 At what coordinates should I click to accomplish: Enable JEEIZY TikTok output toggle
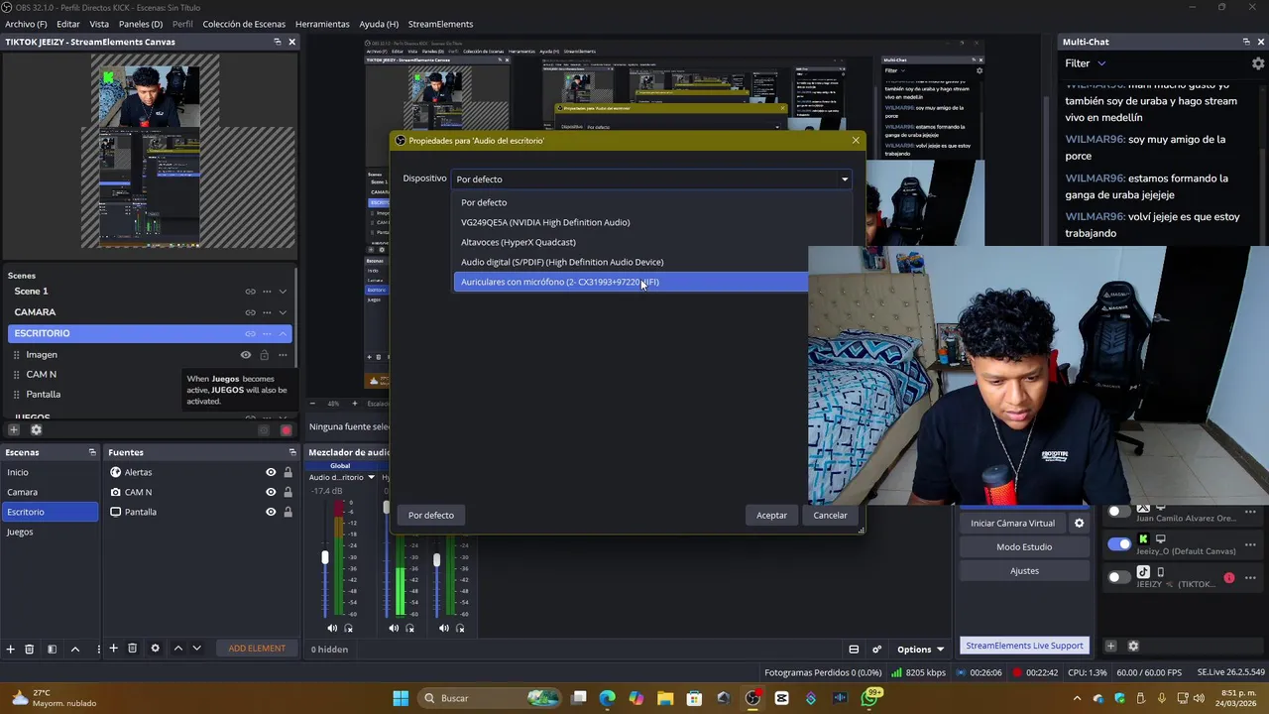pyautogui.click(x=1119, y=577)
